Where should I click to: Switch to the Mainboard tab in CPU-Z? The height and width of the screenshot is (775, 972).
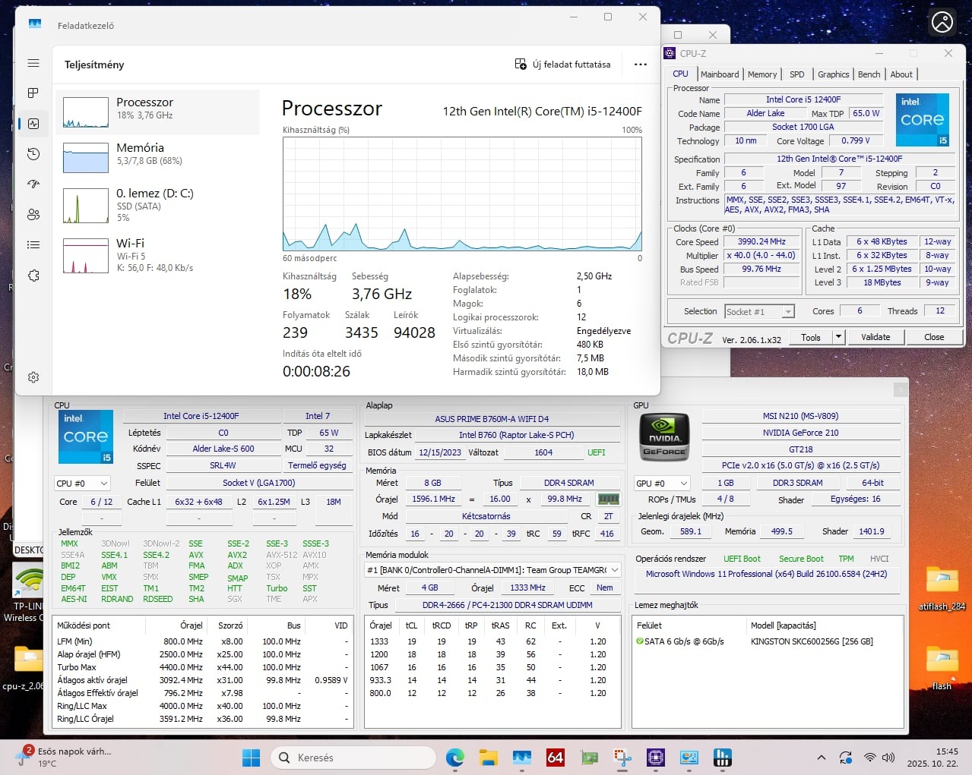720,74
